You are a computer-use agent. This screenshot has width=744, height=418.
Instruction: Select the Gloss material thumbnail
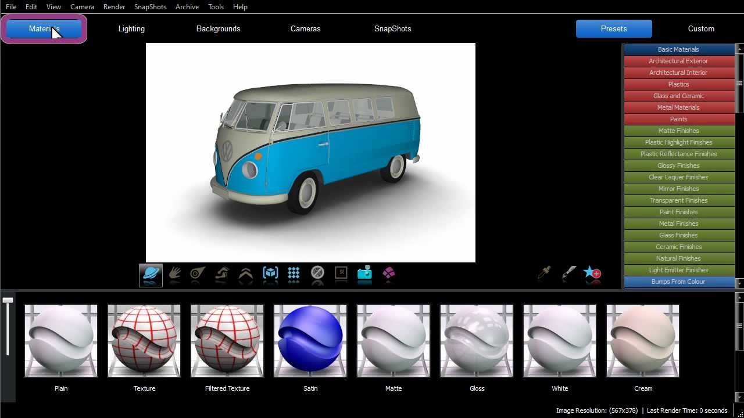tap(477, 341)
